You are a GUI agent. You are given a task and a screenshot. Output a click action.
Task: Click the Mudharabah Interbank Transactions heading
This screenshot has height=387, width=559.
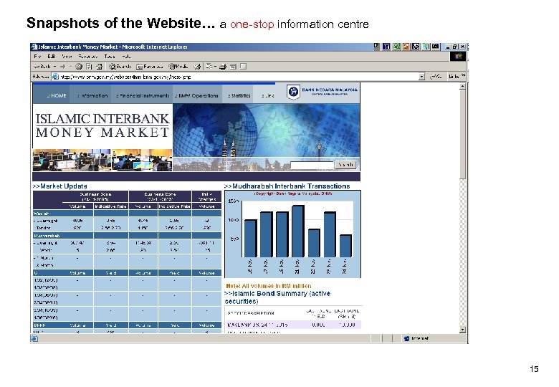287,186
